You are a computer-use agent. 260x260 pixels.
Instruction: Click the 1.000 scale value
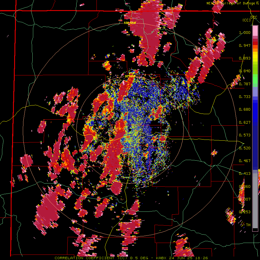click(245, 32)
